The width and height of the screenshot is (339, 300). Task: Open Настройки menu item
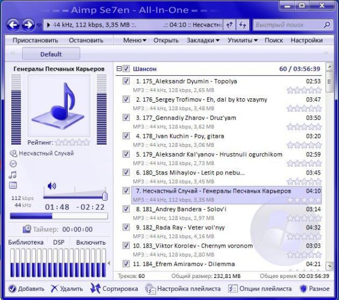click(307, 41)
